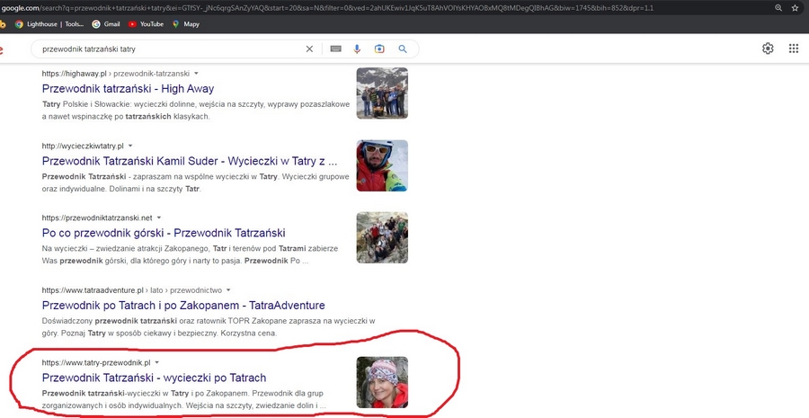Open Gmail bookmark
The image size is (809, 418).
pos(106,23)
